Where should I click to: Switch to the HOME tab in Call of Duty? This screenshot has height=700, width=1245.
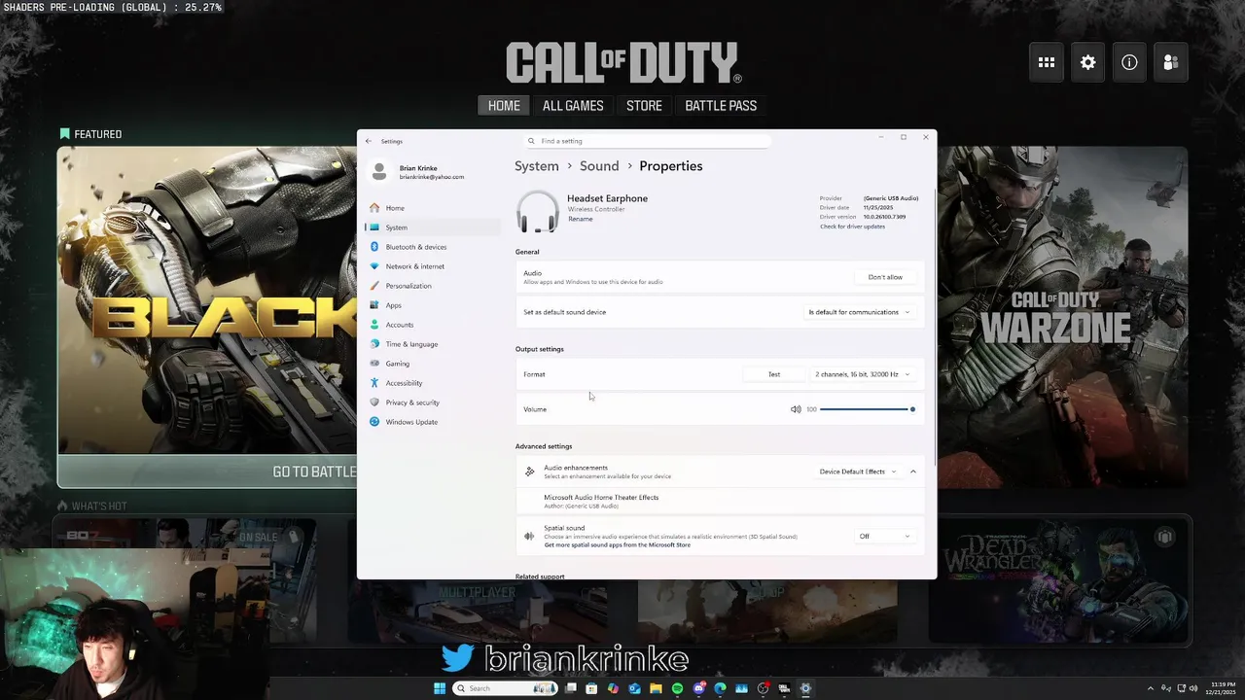click(504, 105)
